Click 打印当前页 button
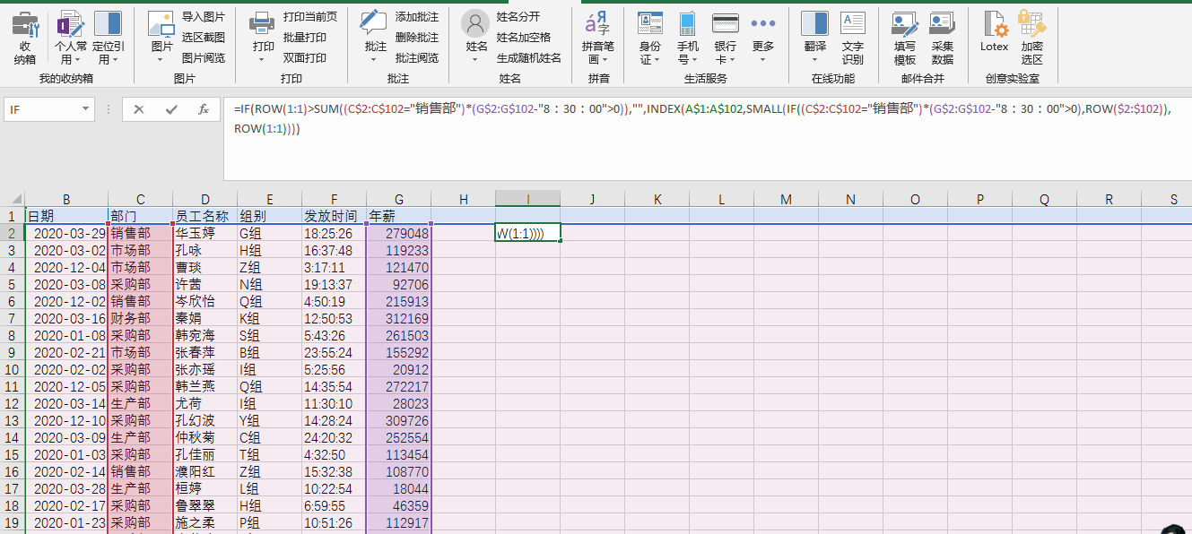1192x534 pixels. [310, 17]
